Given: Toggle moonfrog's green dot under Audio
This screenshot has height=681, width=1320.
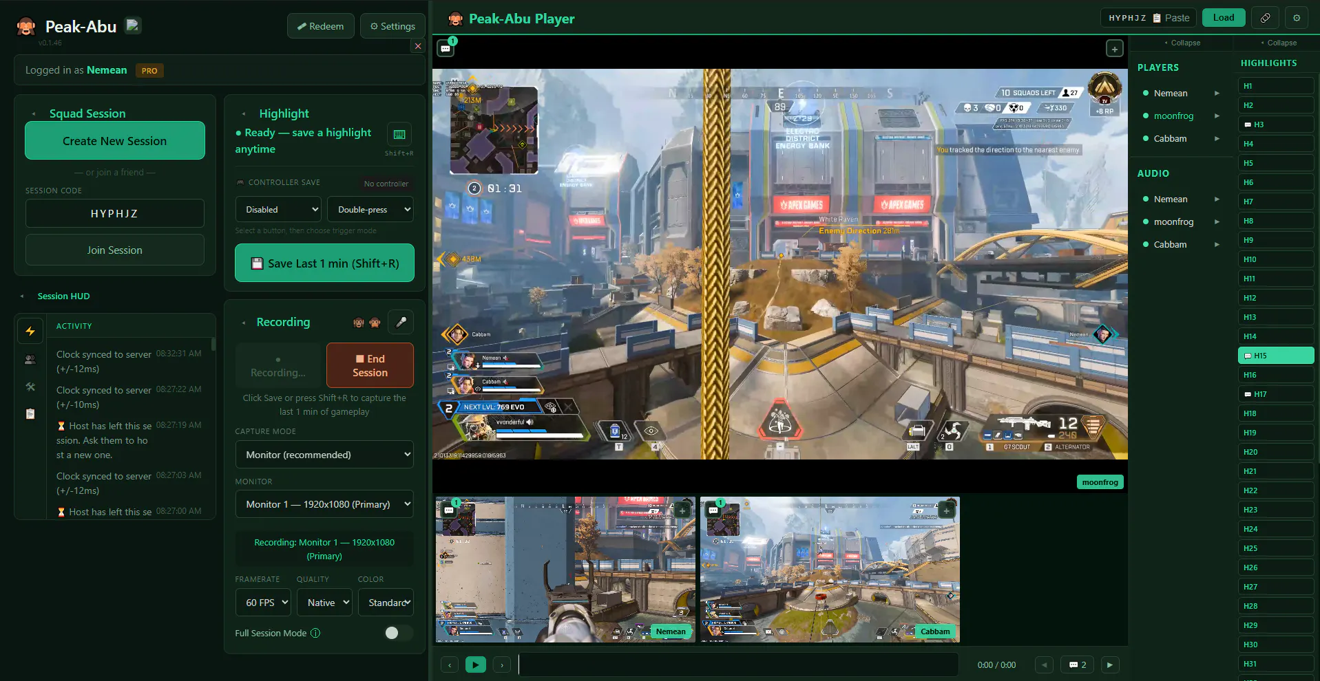Looking at the screenshot, I should [x=1146, y=221].
